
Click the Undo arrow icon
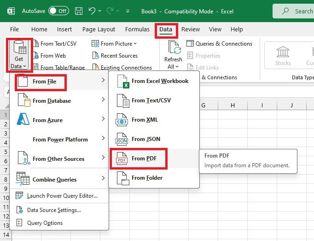point(92,11)
